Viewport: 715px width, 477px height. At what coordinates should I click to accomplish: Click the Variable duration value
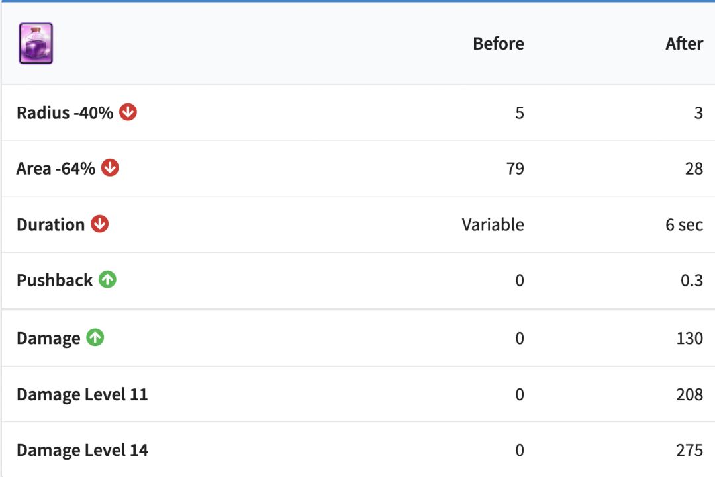493,225
